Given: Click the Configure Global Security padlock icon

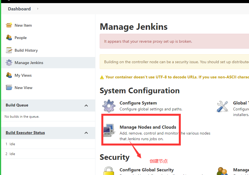Looking at the screenshot, I should pyautogui.click(x=109, y=171).
